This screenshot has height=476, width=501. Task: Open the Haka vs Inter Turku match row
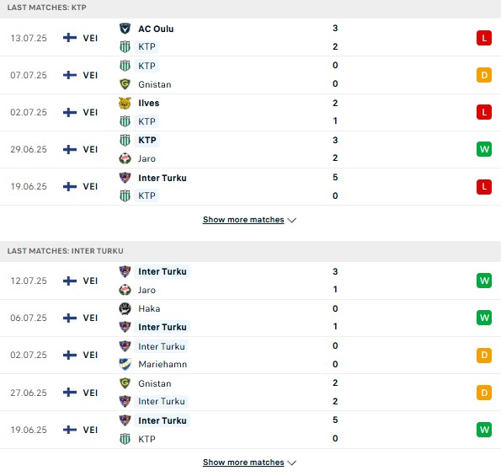[x=251, y=318]
